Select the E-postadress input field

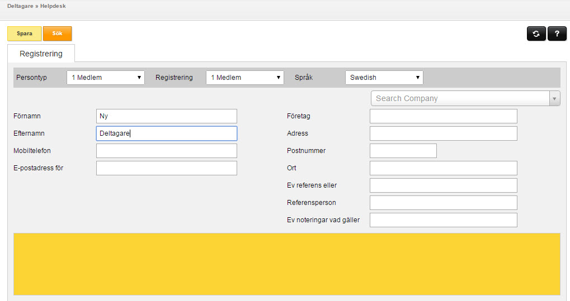[x=167, y=168]
